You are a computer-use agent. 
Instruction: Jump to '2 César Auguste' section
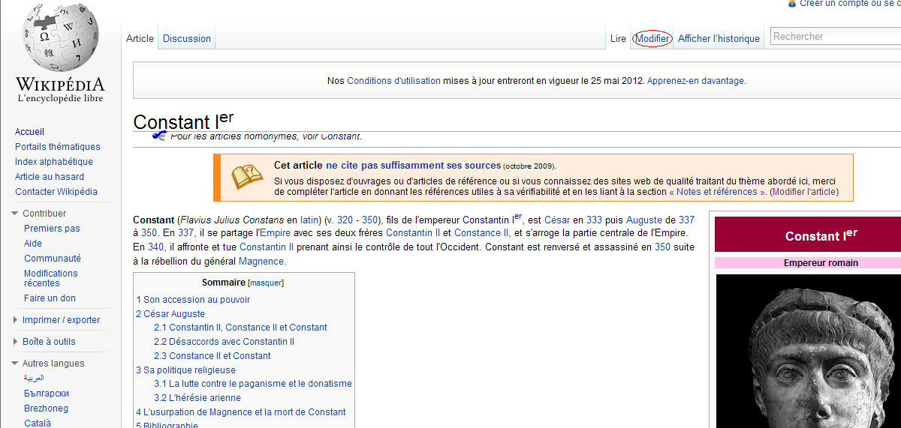(170, 314)
